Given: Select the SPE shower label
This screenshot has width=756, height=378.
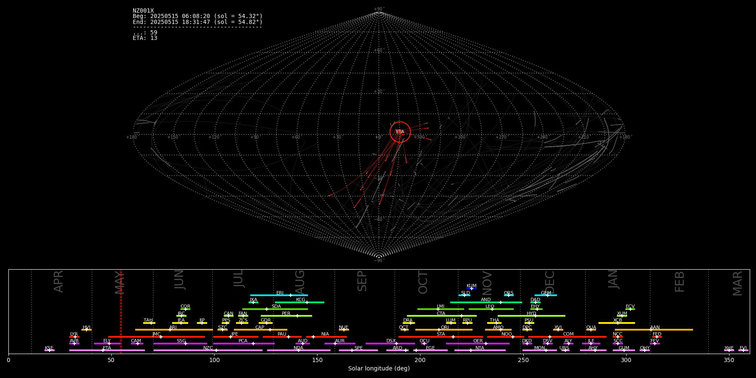Looking at the screenshot, I should (x=358, y=348).
